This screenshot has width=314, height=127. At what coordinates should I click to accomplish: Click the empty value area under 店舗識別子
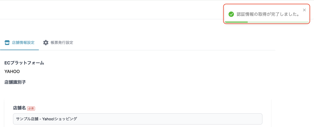point(31,90)
